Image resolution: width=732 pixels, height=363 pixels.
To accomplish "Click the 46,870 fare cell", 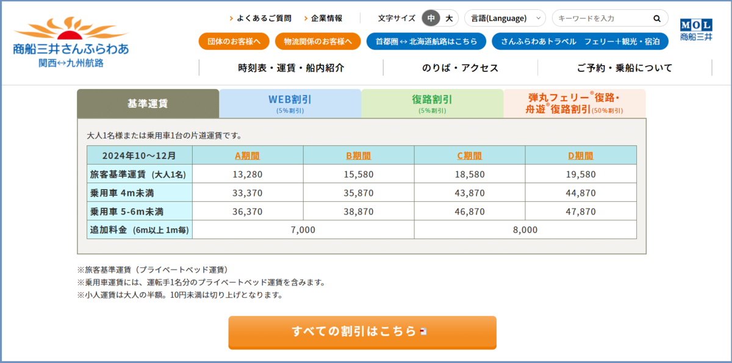I will coord(469,212).
